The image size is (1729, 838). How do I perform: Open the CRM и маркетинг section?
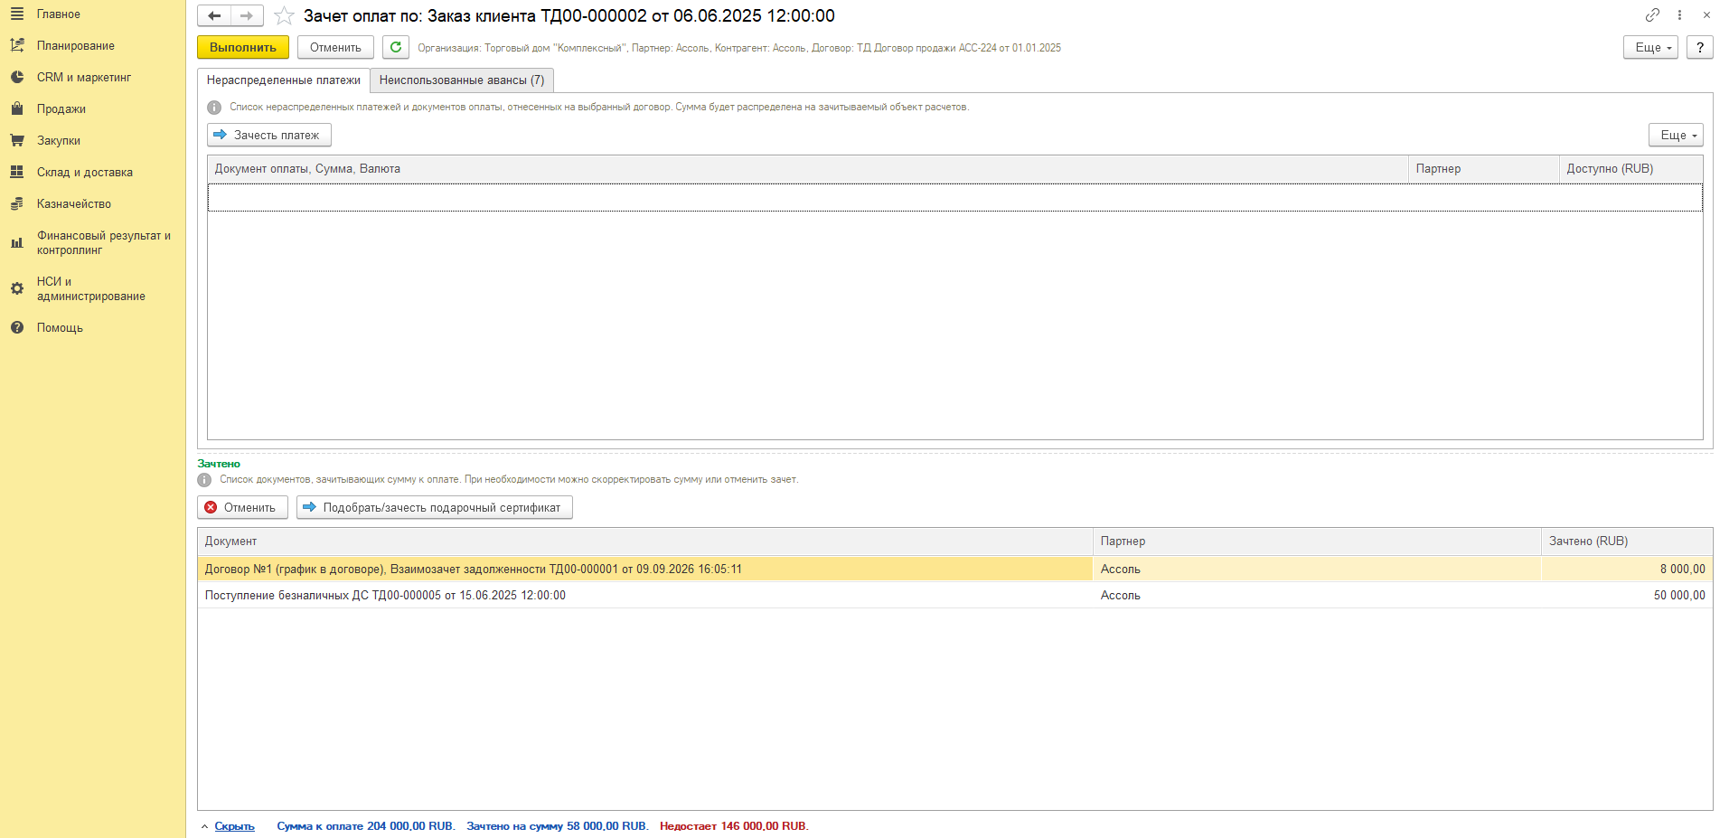[x=84, y=78]
